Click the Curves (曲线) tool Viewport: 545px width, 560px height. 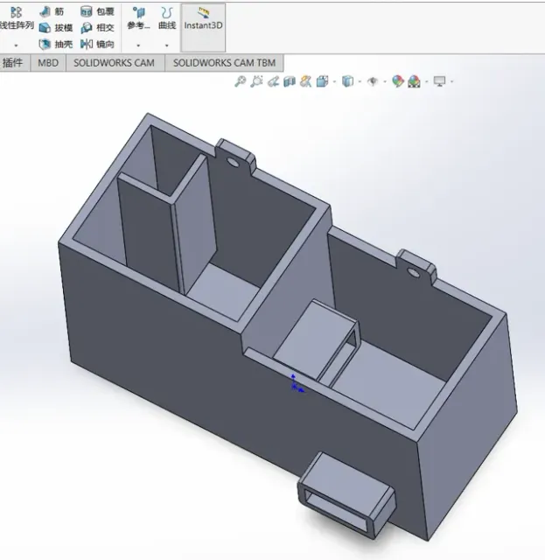click(167, 17)
